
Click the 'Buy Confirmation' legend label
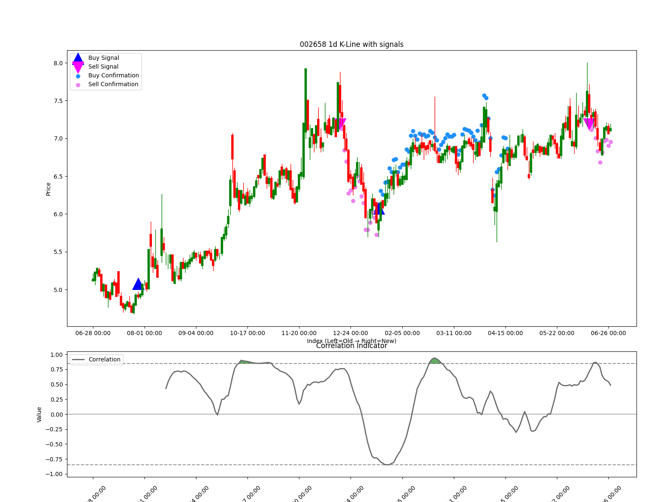tap(113, 75)
